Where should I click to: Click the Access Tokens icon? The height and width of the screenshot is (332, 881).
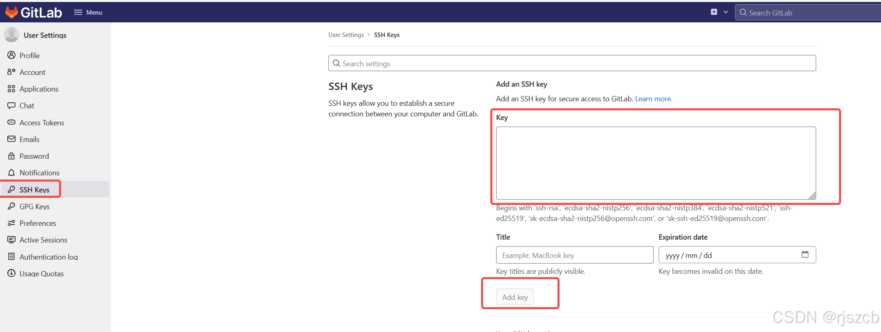tap(11, 122)
